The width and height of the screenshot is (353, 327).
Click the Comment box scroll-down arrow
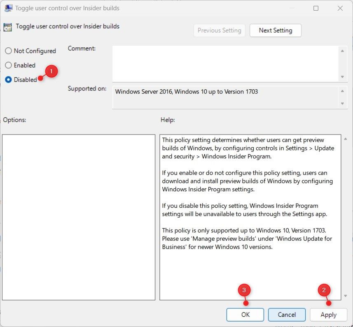343,77
